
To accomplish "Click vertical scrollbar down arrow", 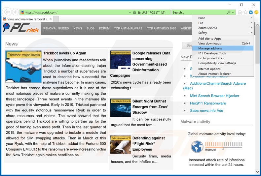I will point(257,171).
